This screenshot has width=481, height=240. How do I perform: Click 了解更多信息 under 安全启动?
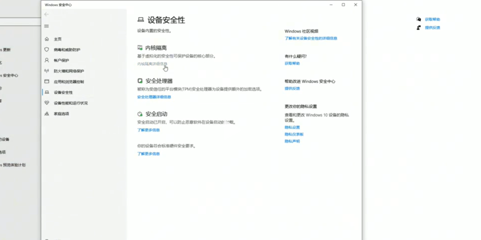click(148, 130)
